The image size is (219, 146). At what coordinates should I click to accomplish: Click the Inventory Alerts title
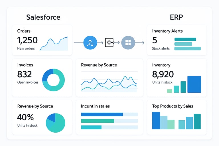pyautogui.click(x=167, y=31)
